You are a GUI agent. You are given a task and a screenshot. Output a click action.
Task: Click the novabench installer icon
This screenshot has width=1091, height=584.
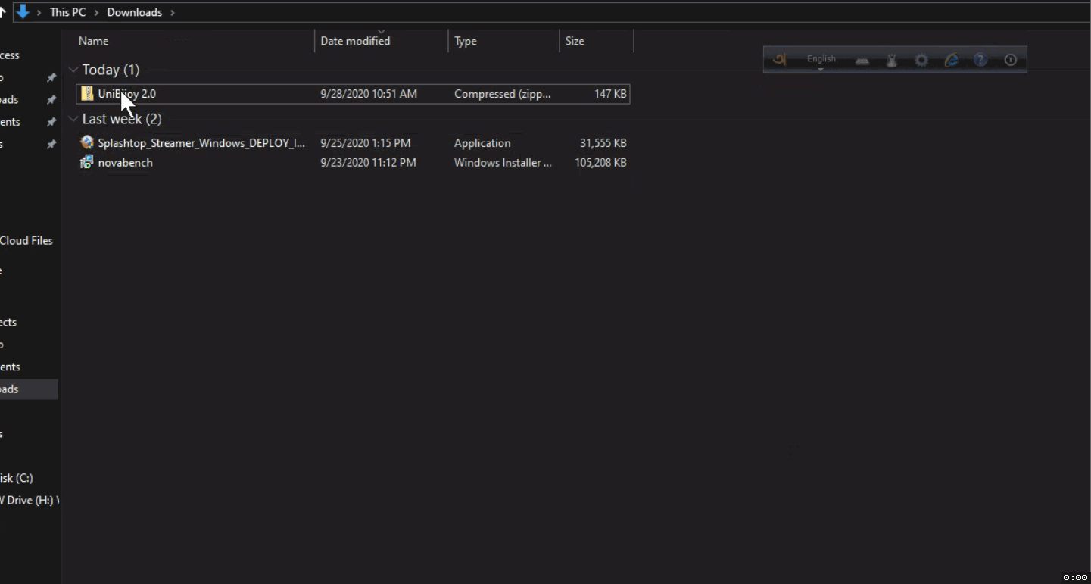tap(87, 162)
